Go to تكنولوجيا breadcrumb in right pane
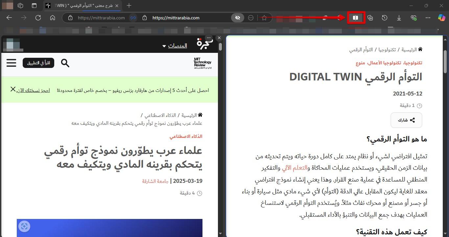 point(387,50)
